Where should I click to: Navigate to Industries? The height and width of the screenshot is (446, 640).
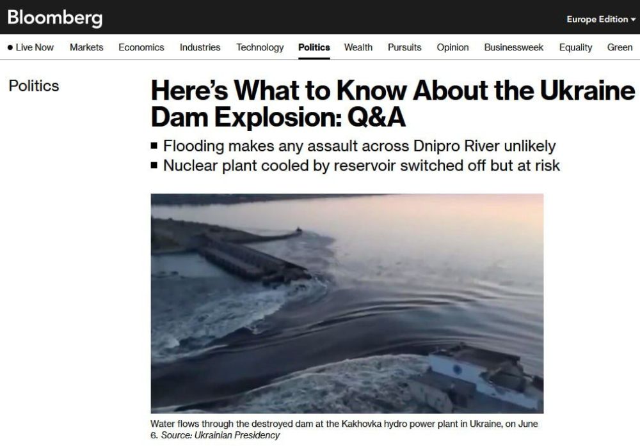pyautogui.click(x=200, y=47)
